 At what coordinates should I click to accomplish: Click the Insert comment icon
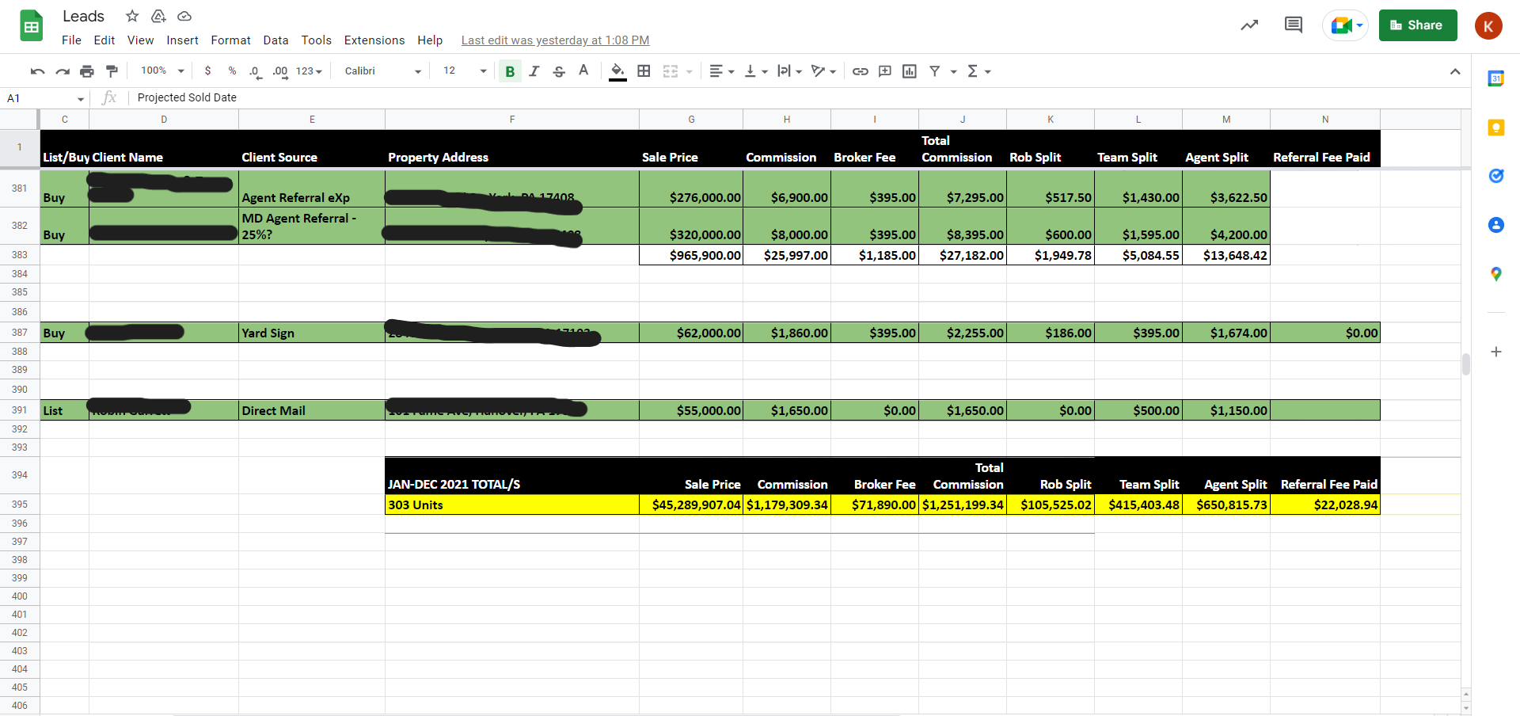pos(885,71)
